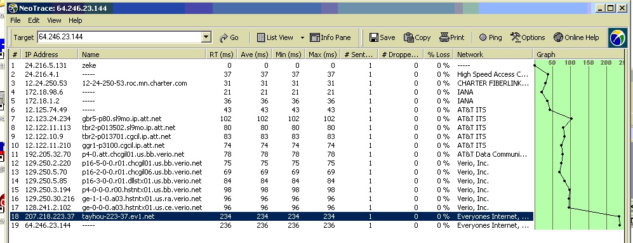Select ge-1-1-0.a03.hstntx01.us.ra.verio.net hostname
This screenshot has height=243, width=633.
pos(142,199)
